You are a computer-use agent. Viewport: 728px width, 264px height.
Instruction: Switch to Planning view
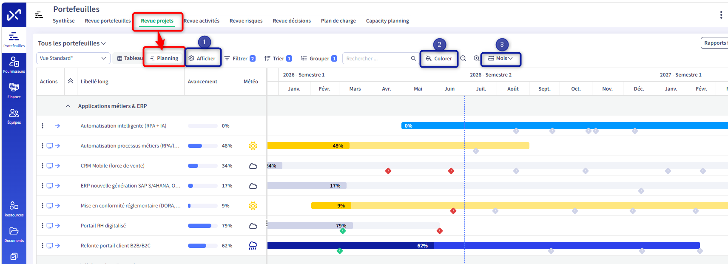(x=164, y=58)
